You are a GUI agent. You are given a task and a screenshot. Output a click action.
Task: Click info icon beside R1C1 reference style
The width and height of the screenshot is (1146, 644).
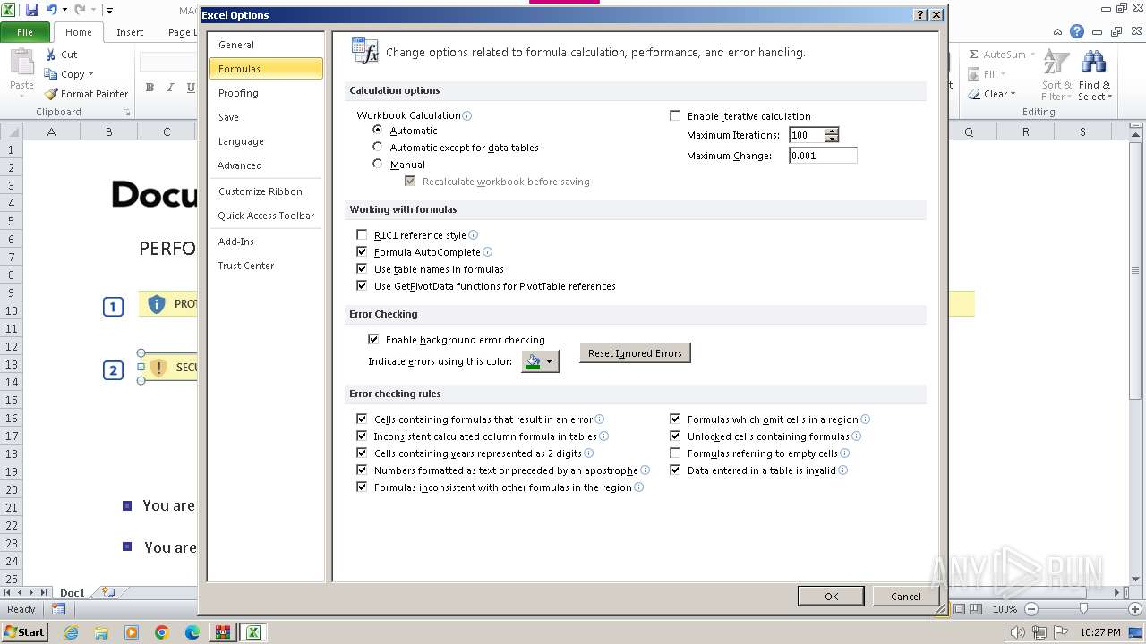(x=473, y=235)
